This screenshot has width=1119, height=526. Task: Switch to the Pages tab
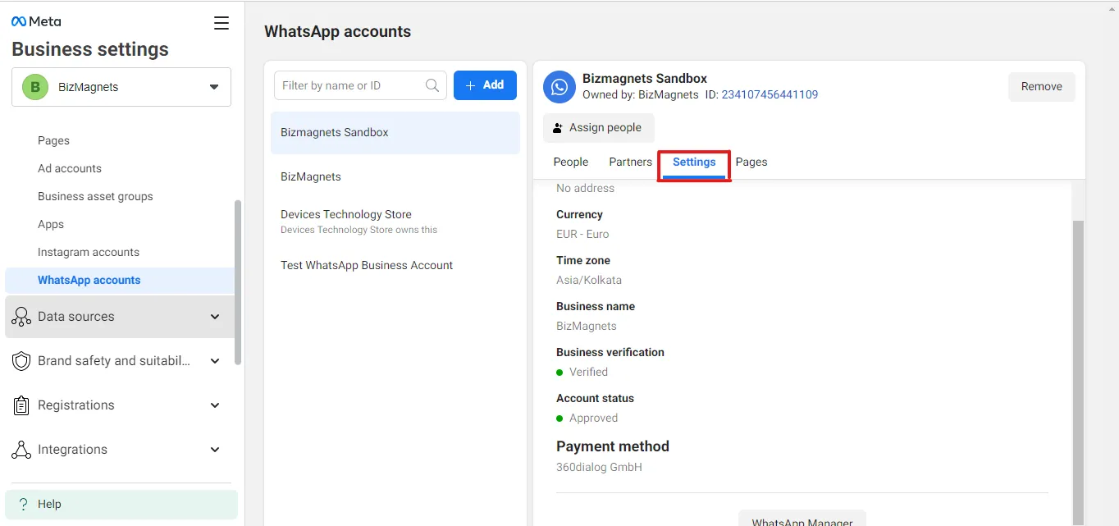pyautogui.click(x=751, y=162)
